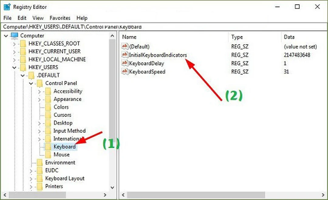
Task: Click the registry path address bar
Action: click(164, 27)
